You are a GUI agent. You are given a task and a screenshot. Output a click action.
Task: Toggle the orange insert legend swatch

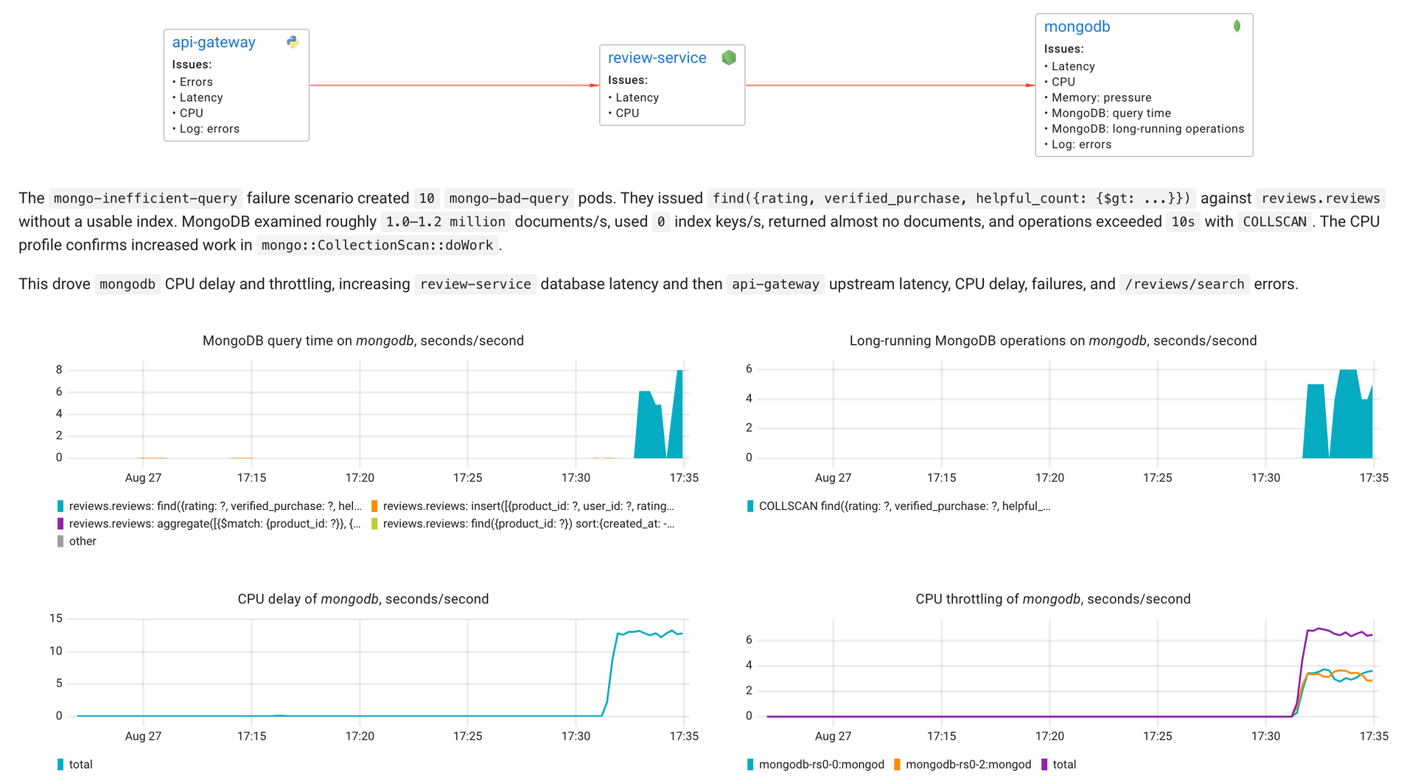click(x=374, y=506)
